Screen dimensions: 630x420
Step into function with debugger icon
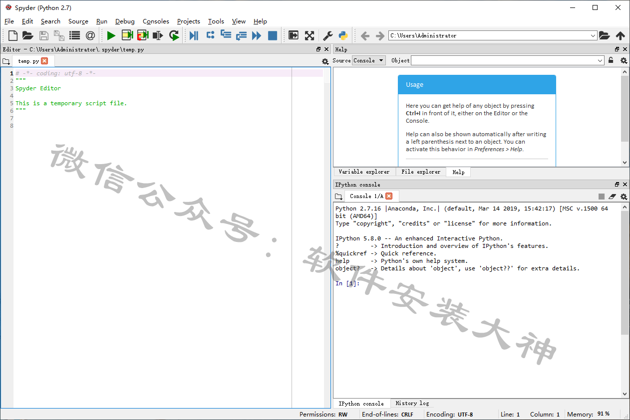[226, 35]
